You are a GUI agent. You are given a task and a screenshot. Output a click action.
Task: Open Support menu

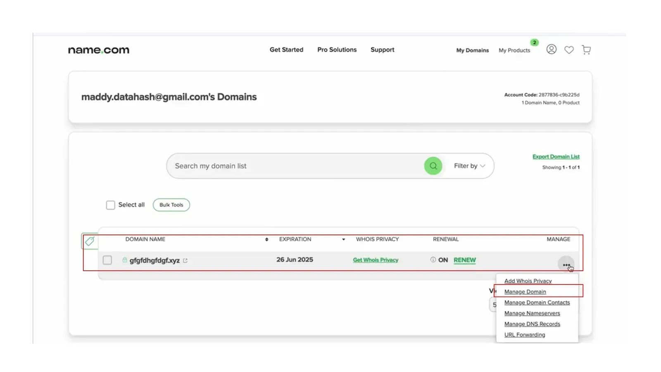pos(382,50)
